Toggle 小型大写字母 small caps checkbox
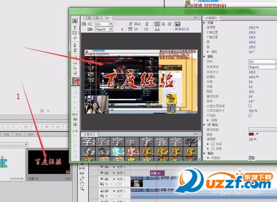The width and height of the screenshot is (277, 202). click(250, 106)
